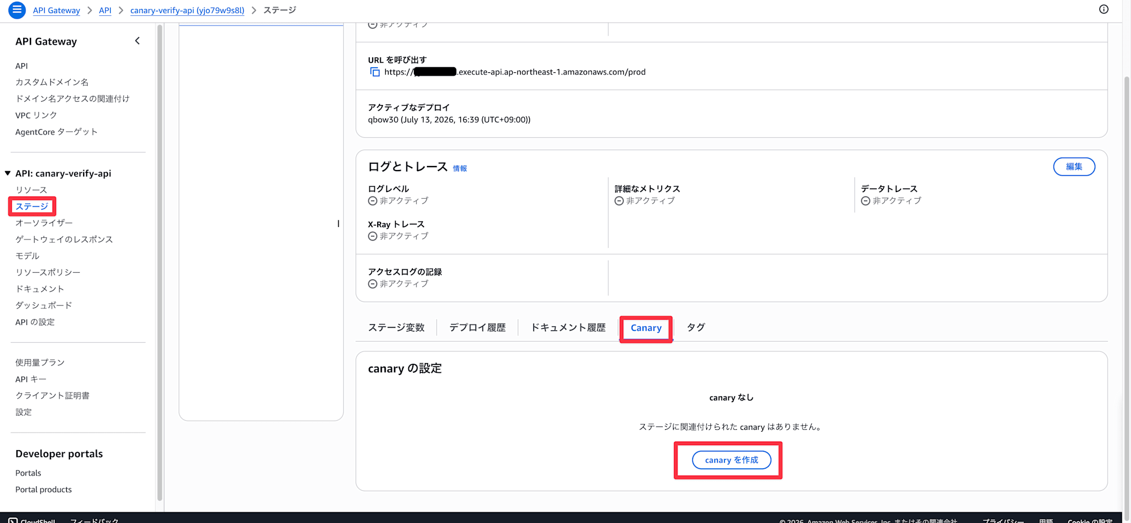Click the フィードバック link in footer
This screenshot has width=1131, height=523.
tap(94, 520)
